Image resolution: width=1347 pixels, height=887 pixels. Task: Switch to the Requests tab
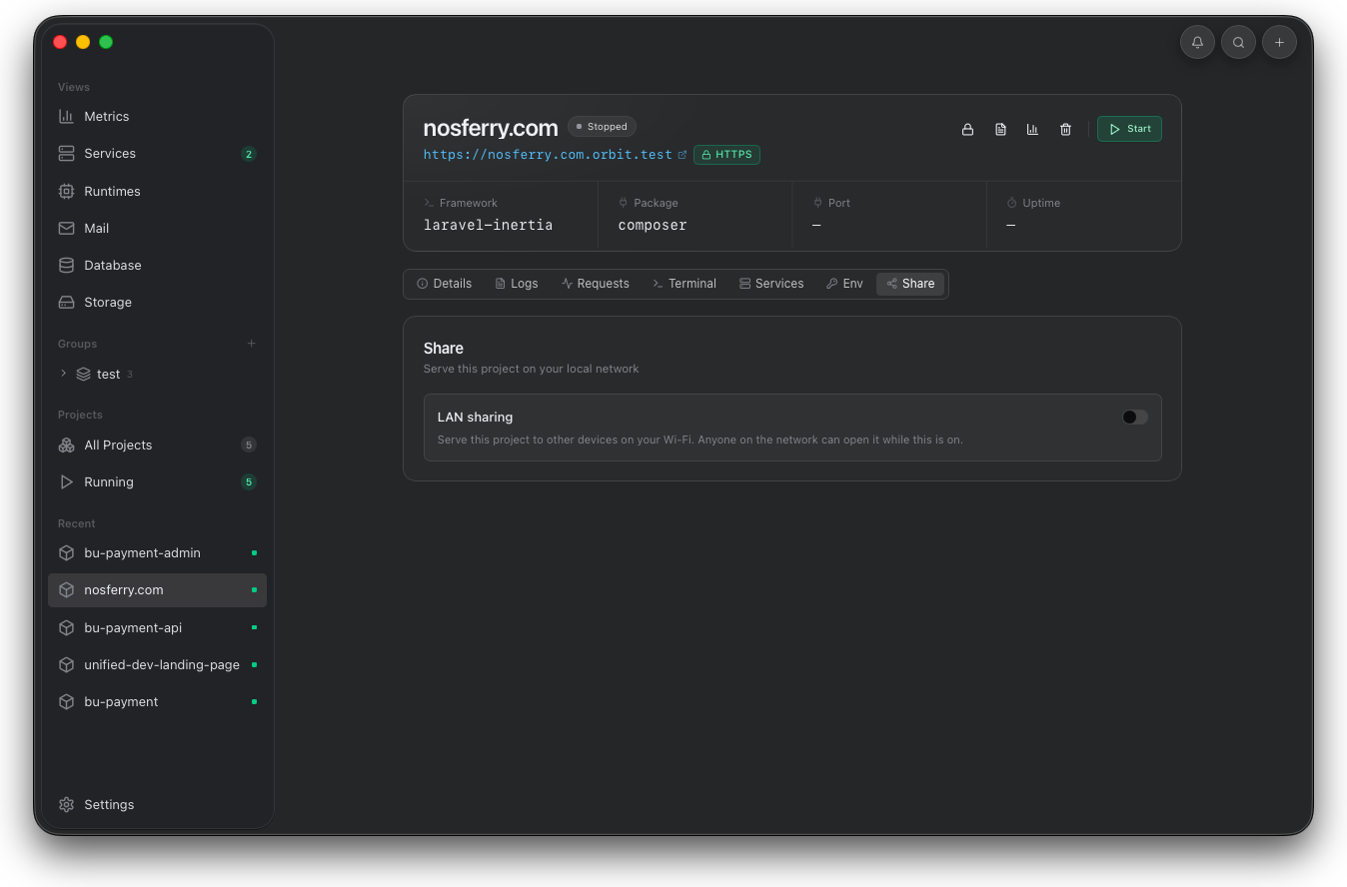click(x=596, y=284)
